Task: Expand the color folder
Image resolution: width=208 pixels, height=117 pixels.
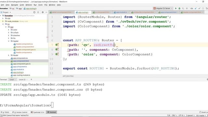Action: (x=8, y=30)
